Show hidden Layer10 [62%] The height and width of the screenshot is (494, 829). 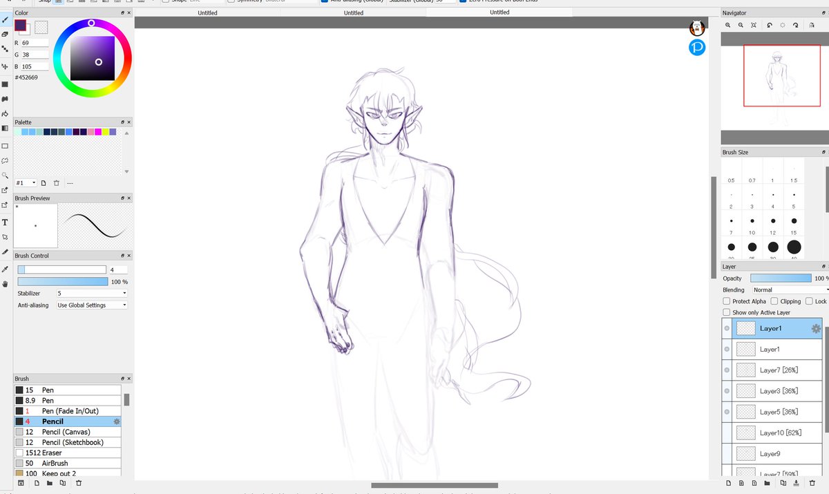(x=727, y=433)
